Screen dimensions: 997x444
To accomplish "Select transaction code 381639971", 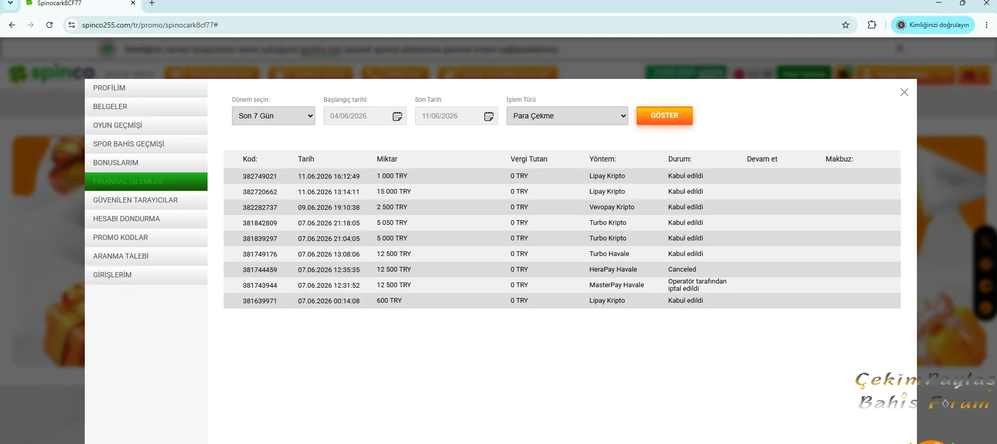I will click(x=260, y=301).
